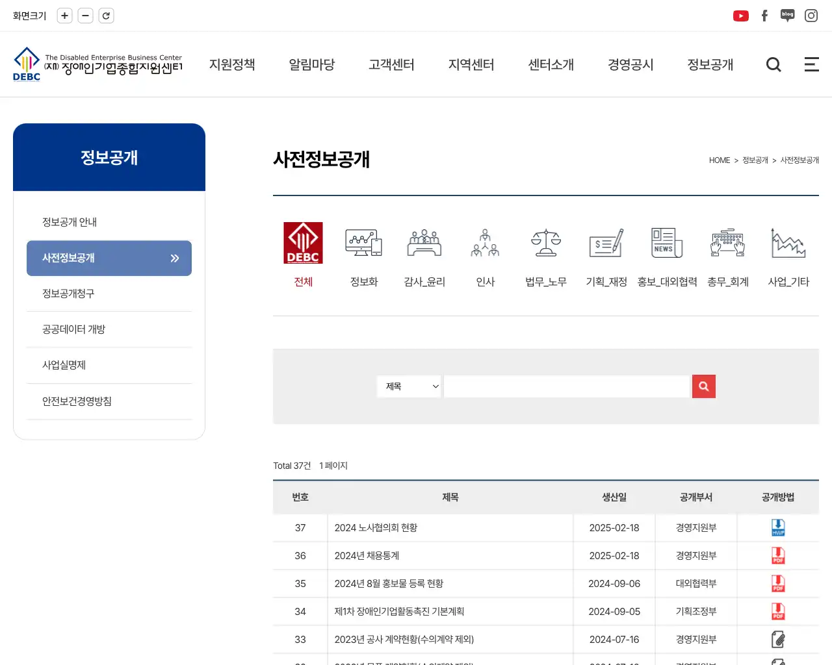Increase screen size with plus button
832x665 pixels.
[x=64, y=16]
